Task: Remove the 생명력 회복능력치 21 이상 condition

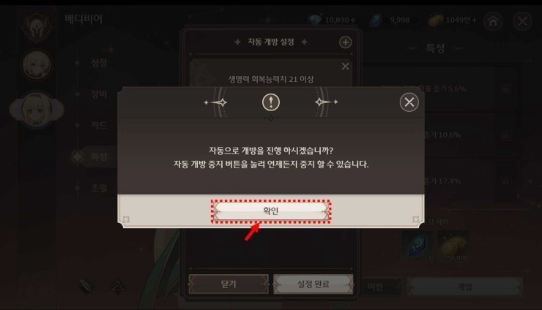Action: [345, 67]
